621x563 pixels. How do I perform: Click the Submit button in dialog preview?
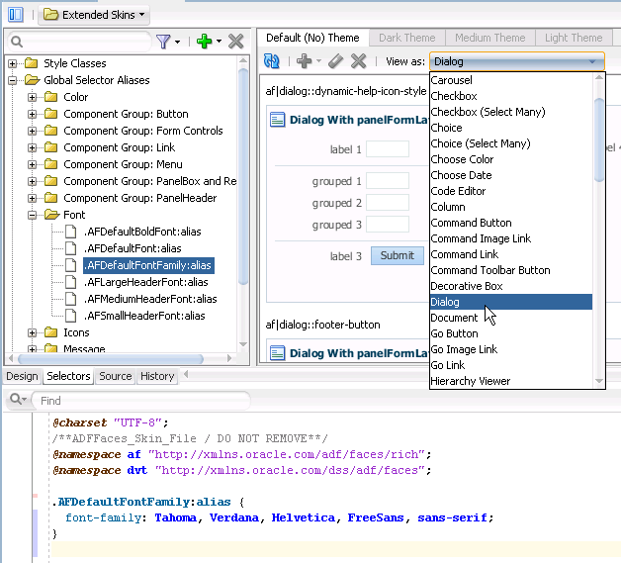[x=398, y=255]
